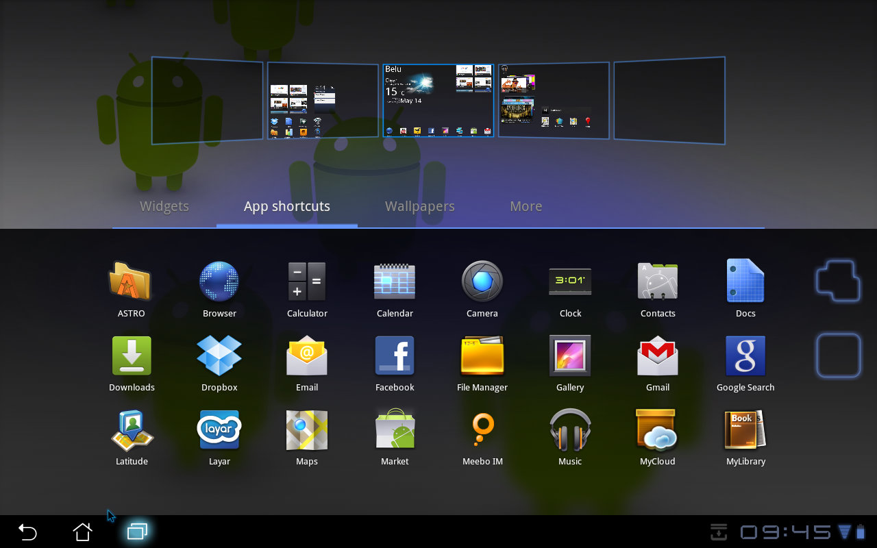This screenshot has width=877, height=548.
Task: Select the App shortcuts tab
Action: coord(287,206)
